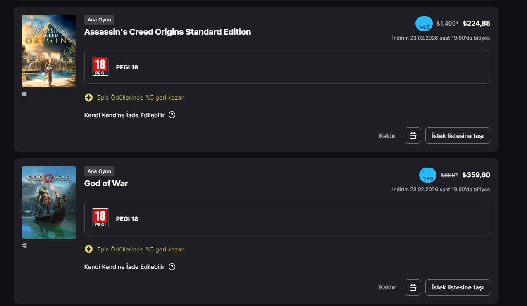Click Windows platform icon under God of War cover
The image size is (527, 306).
tap(24, 246)
